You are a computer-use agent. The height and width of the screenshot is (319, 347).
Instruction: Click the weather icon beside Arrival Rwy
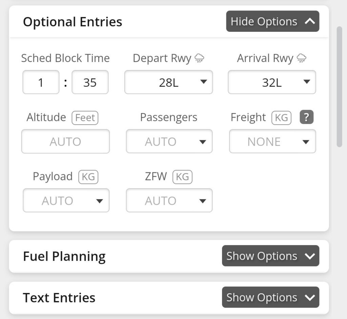coord(301,58)
